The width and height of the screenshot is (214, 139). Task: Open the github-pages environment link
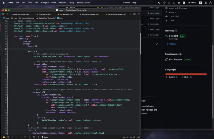[175, 59]
